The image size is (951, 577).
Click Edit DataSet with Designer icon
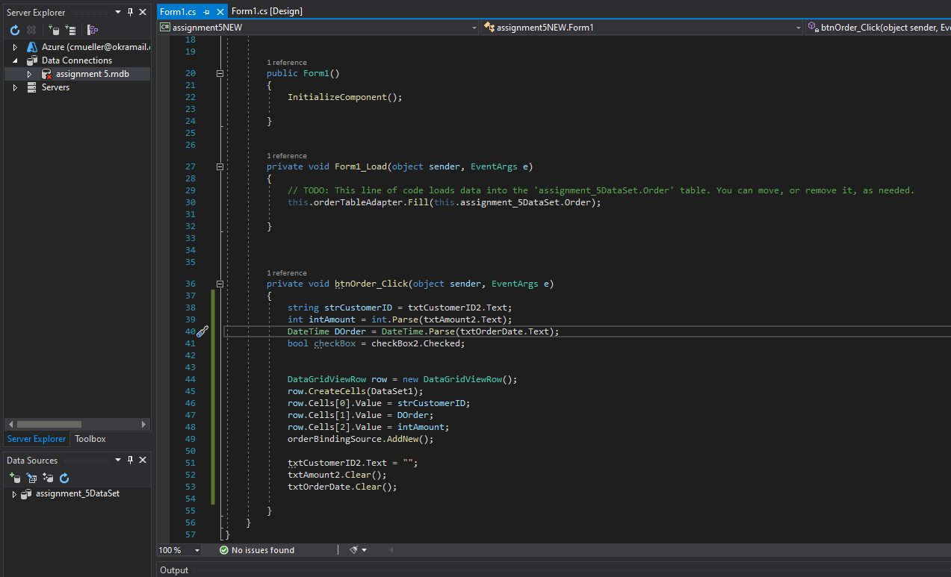coord(31,478)
